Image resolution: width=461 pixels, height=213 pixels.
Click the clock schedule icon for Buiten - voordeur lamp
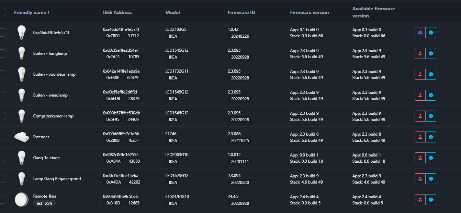tap(431, 75)
